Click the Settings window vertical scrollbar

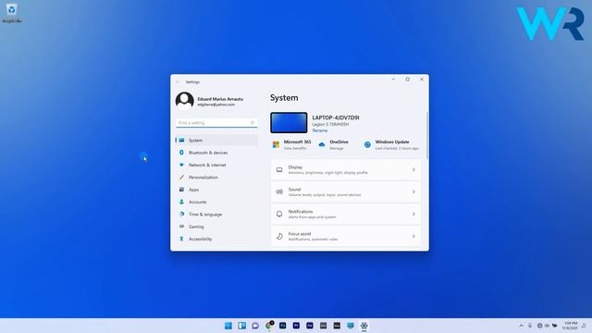(427, 136)
